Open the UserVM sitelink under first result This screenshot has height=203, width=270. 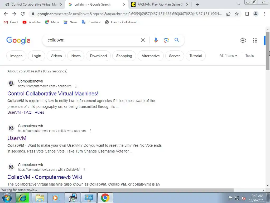pos(14,112)
